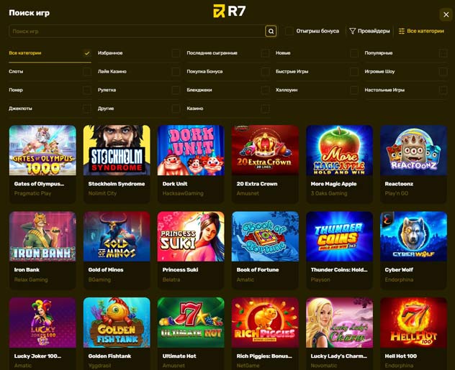Screen dimensions: 455x370
Task: Click the categories sliders icon
Action: 402,31
